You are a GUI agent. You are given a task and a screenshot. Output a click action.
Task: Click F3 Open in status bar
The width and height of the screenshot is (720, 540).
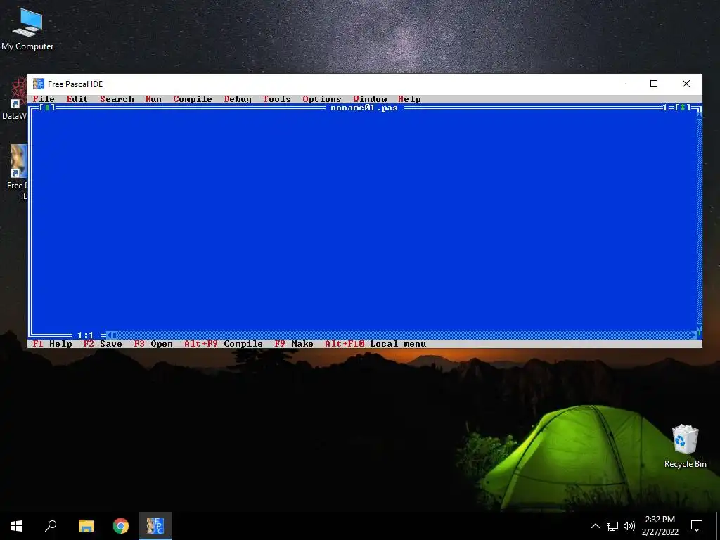point(153,343)
